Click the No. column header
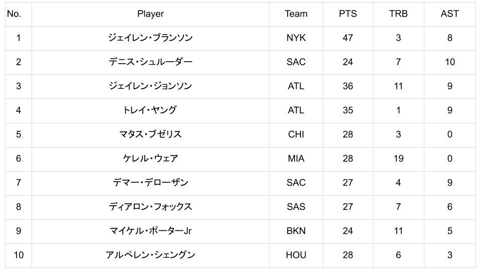This screenshot has width=481, height=271. (14, 14)
